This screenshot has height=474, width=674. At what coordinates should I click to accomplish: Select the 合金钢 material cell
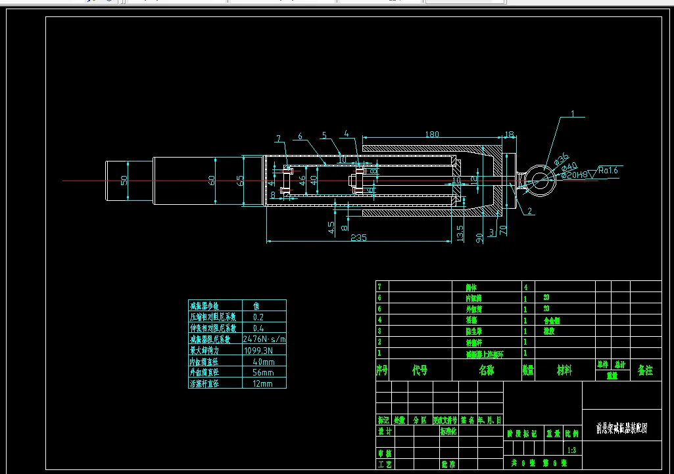point(552,321)
